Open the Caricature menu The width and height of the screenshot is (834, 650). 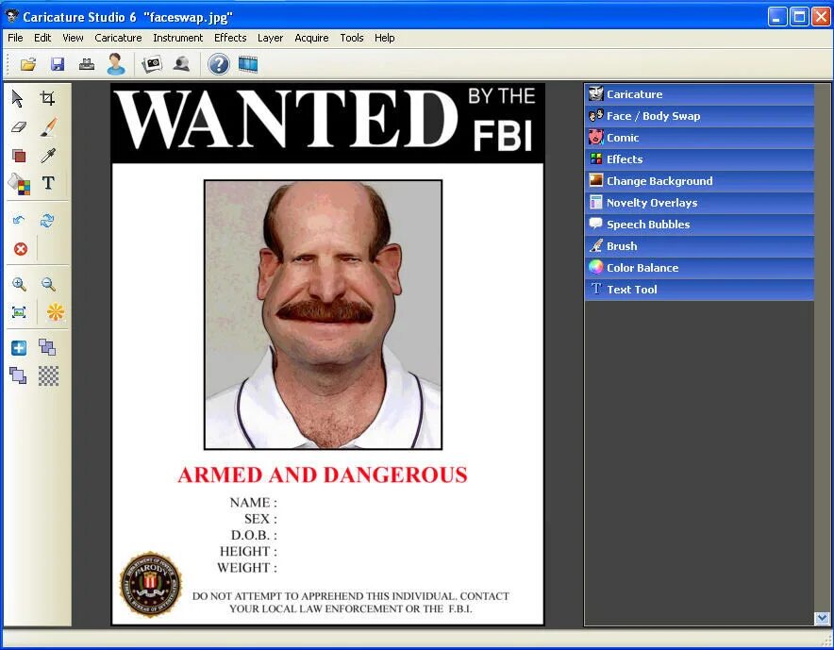point(118,38)
